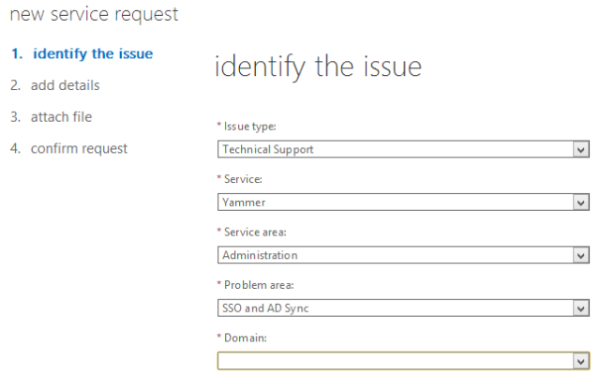Go to the 'add details' step
This screenshot has width=600, height=377.
click(x=65, y=85)
